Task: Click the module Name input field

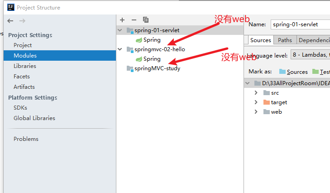Action: coord(300,24)
